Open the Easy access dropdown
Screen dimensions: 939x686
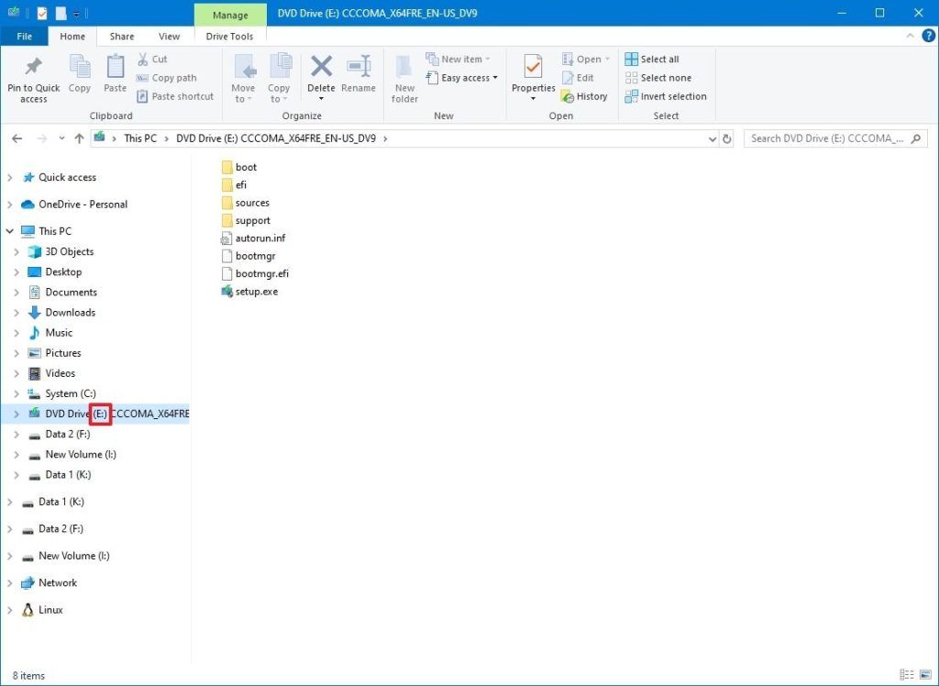click(462, 77)
